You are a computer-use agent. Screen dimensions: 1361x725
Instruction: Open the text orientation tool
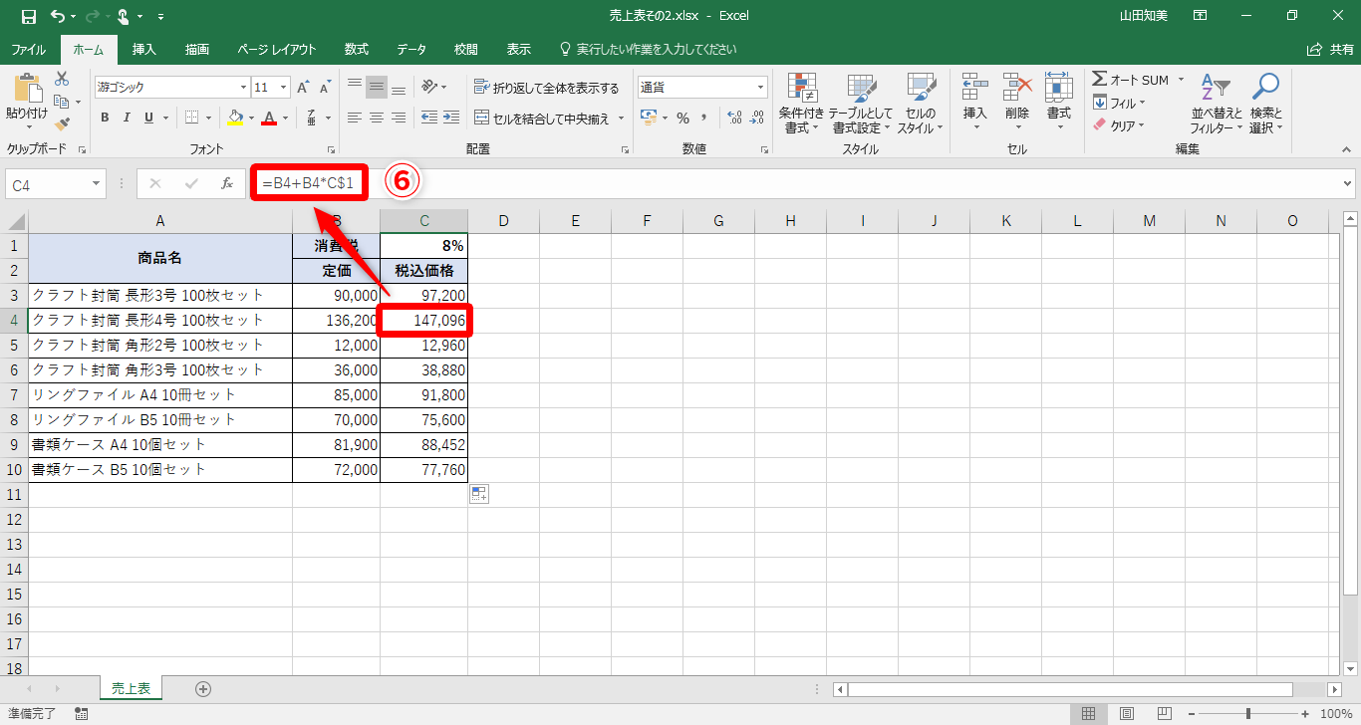pos(429,88)
